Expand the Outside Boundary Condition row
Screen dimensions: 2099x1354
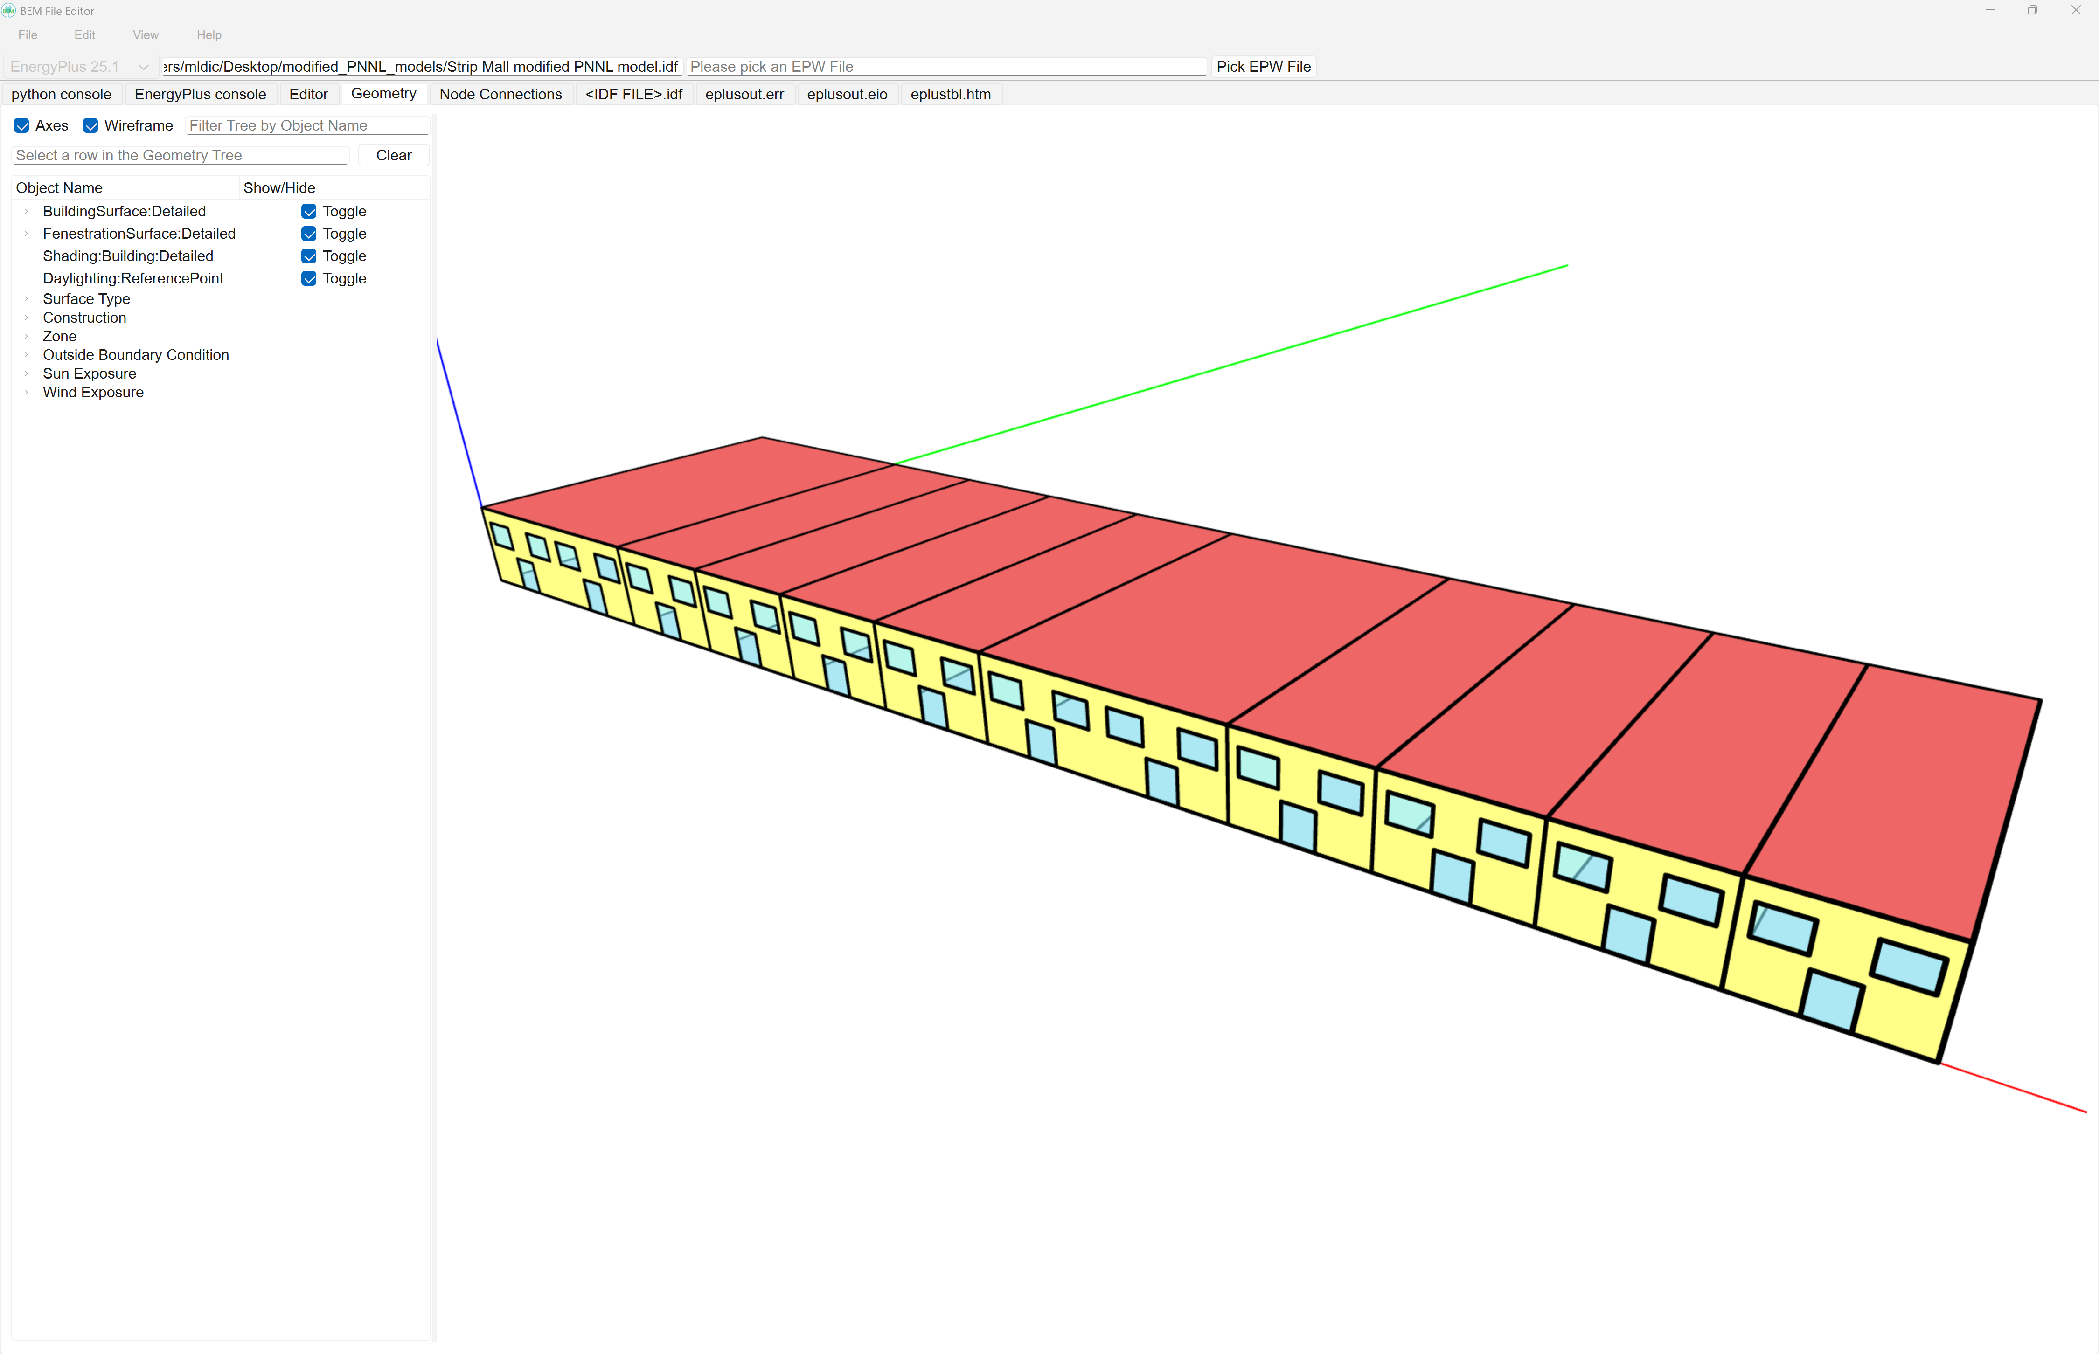(27, 355)
